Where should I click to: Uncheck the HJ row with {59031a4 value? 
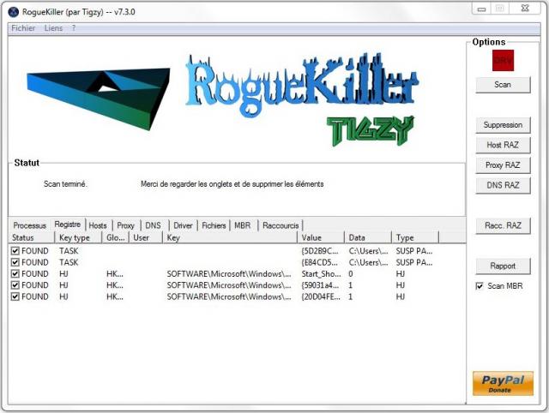point(15,285)
